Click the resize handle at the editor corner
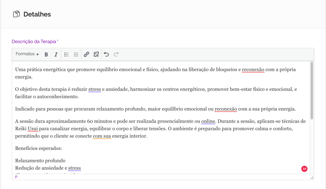Image resolution: width=326 pixels, height=189 pixels. click(312, 177)
